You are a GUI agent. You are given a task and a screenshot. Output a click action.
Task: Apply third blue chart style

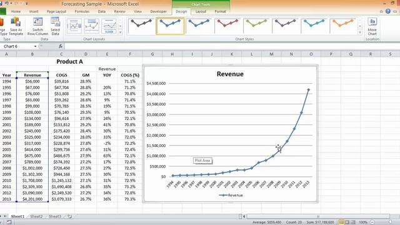(199, 26)
